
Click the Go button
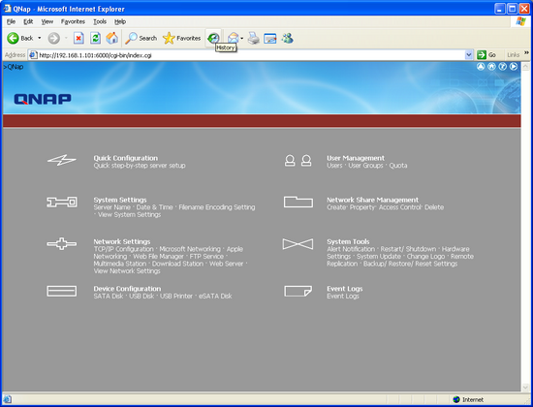coord(486,54)
